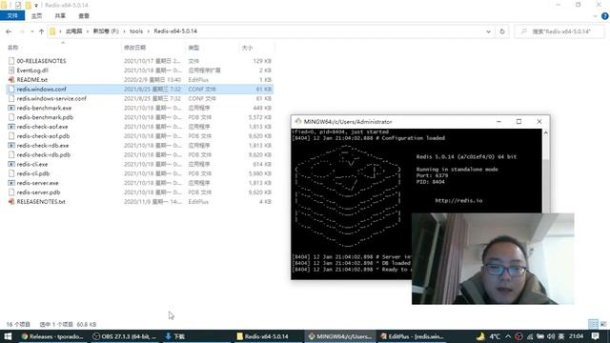This screenshot has width=610, height=343.
Task: Open the Windows Start menu
Action: 8,336
